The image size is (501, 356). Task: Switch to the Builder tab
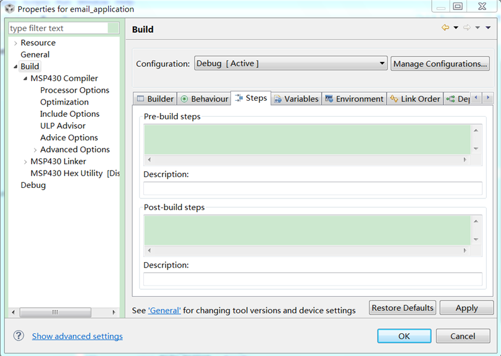pyautogui.click(x=155, y=99)
